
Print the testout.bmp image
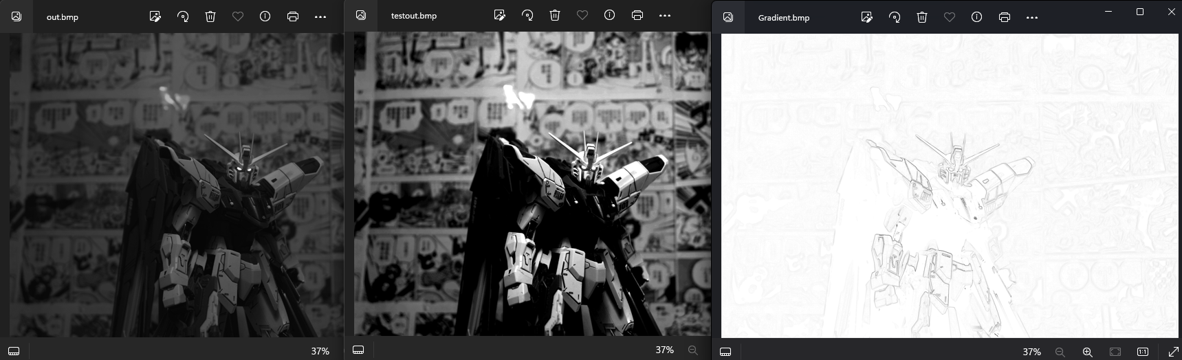coord(637,15)
